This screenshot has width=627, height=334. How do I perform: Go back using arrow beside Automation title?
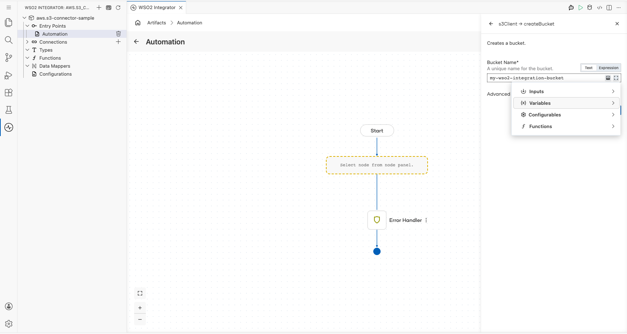click(136, 41)
